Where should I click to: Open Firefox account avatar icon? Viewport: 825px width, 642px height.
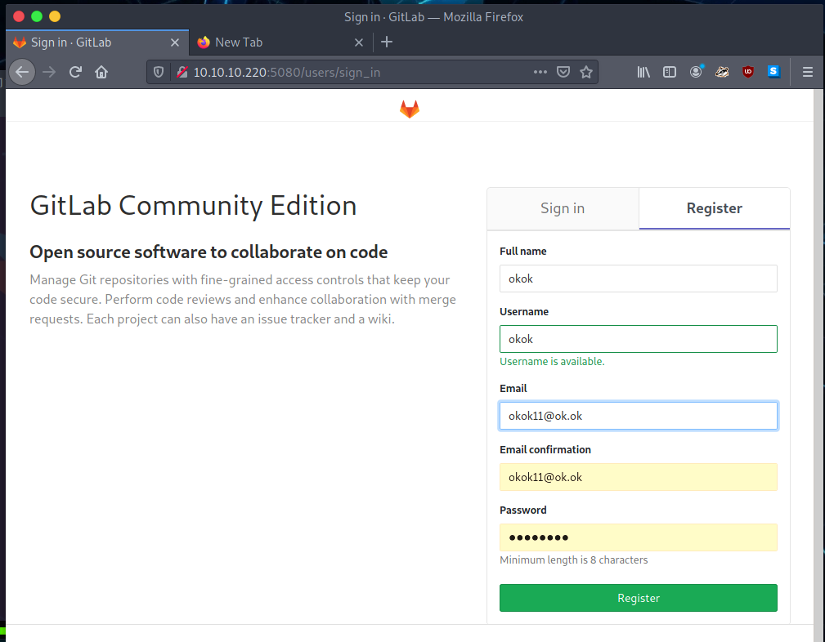coord(696,72)
